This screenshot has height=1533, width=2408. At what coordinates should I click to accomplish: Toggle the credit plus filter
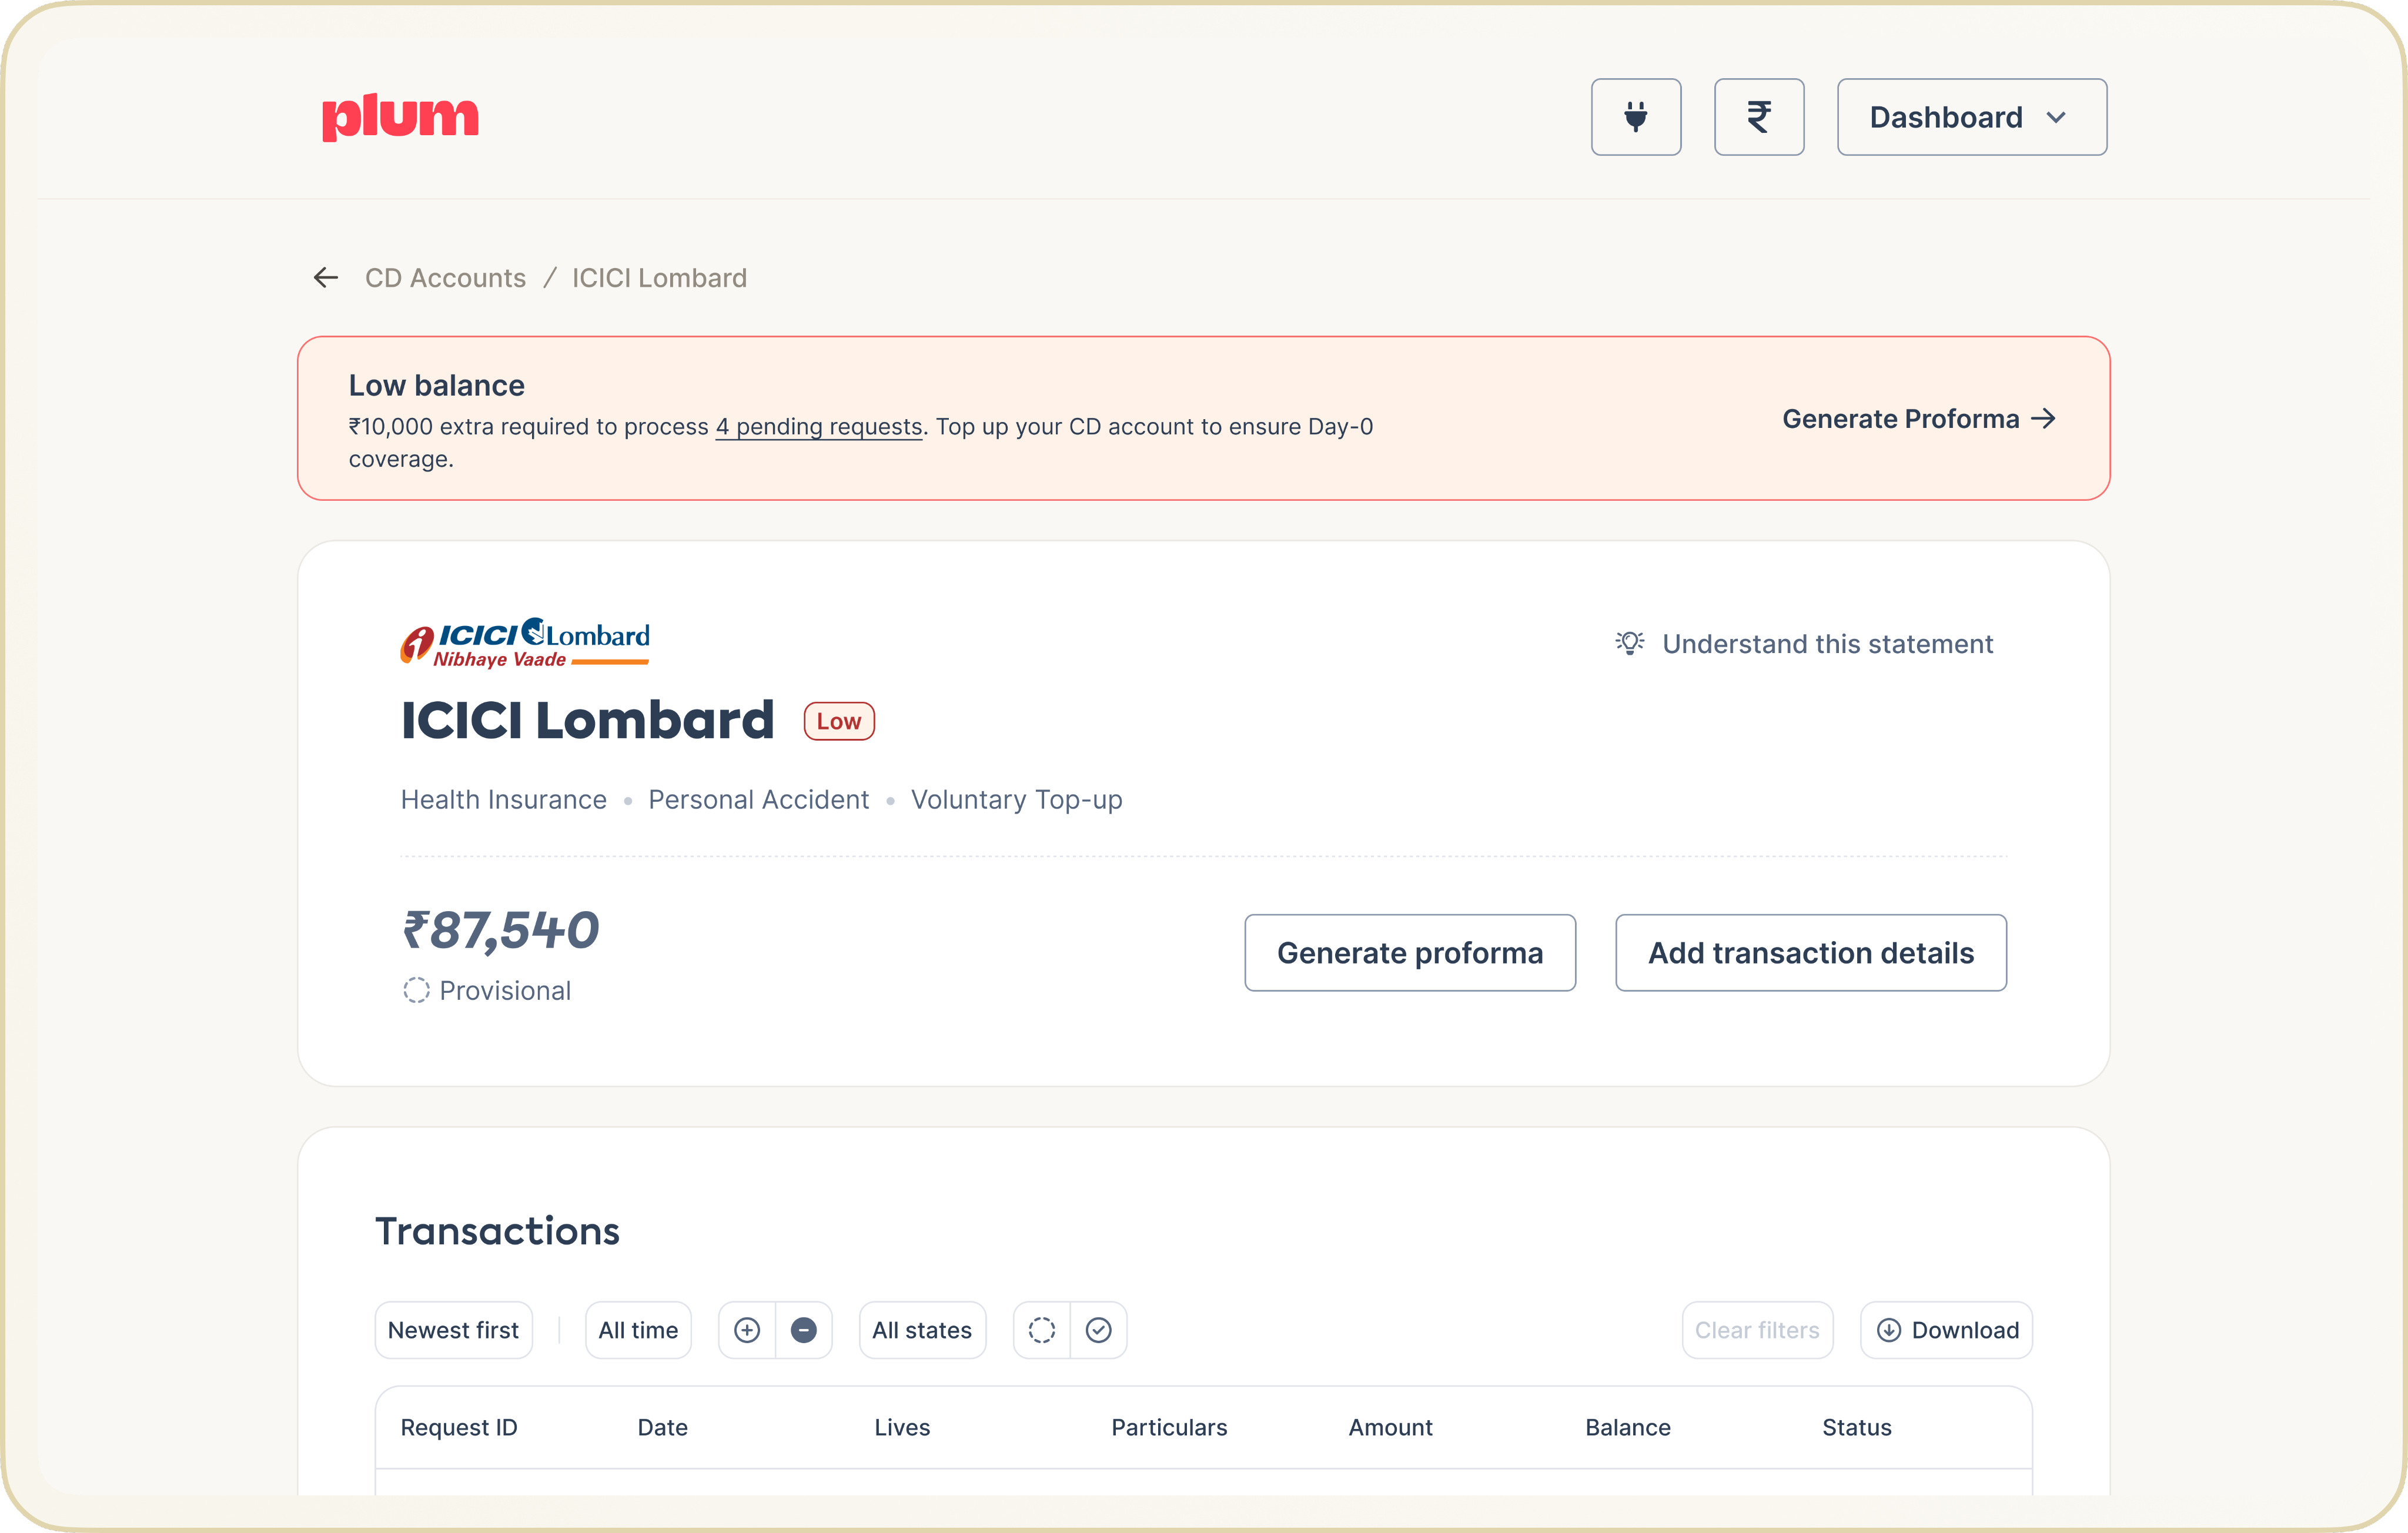tap(747, 1329)
